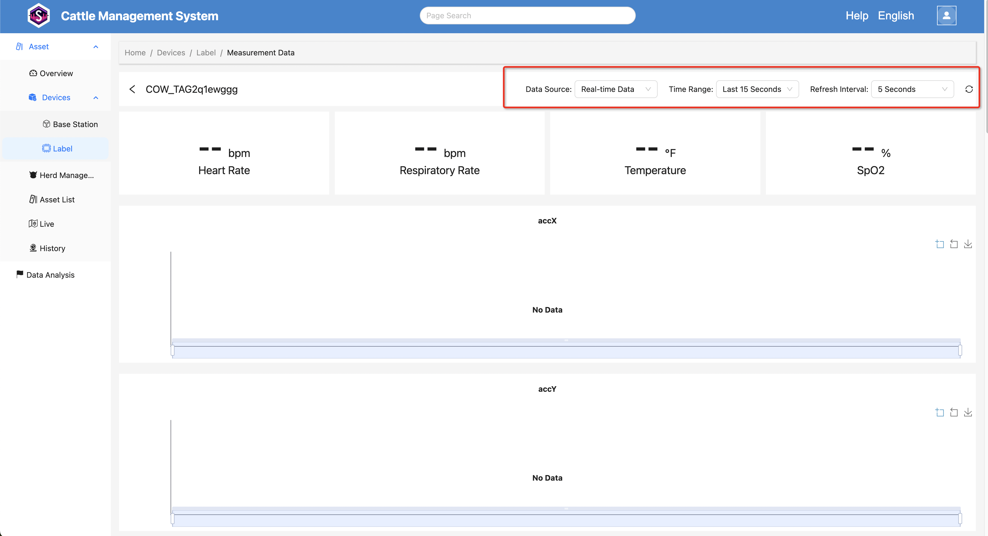Image resolution: width=988 pixels, height=536 pixels.
Task: Click zoom reset icon on accX chart
Action: click(x=954, y=244)
